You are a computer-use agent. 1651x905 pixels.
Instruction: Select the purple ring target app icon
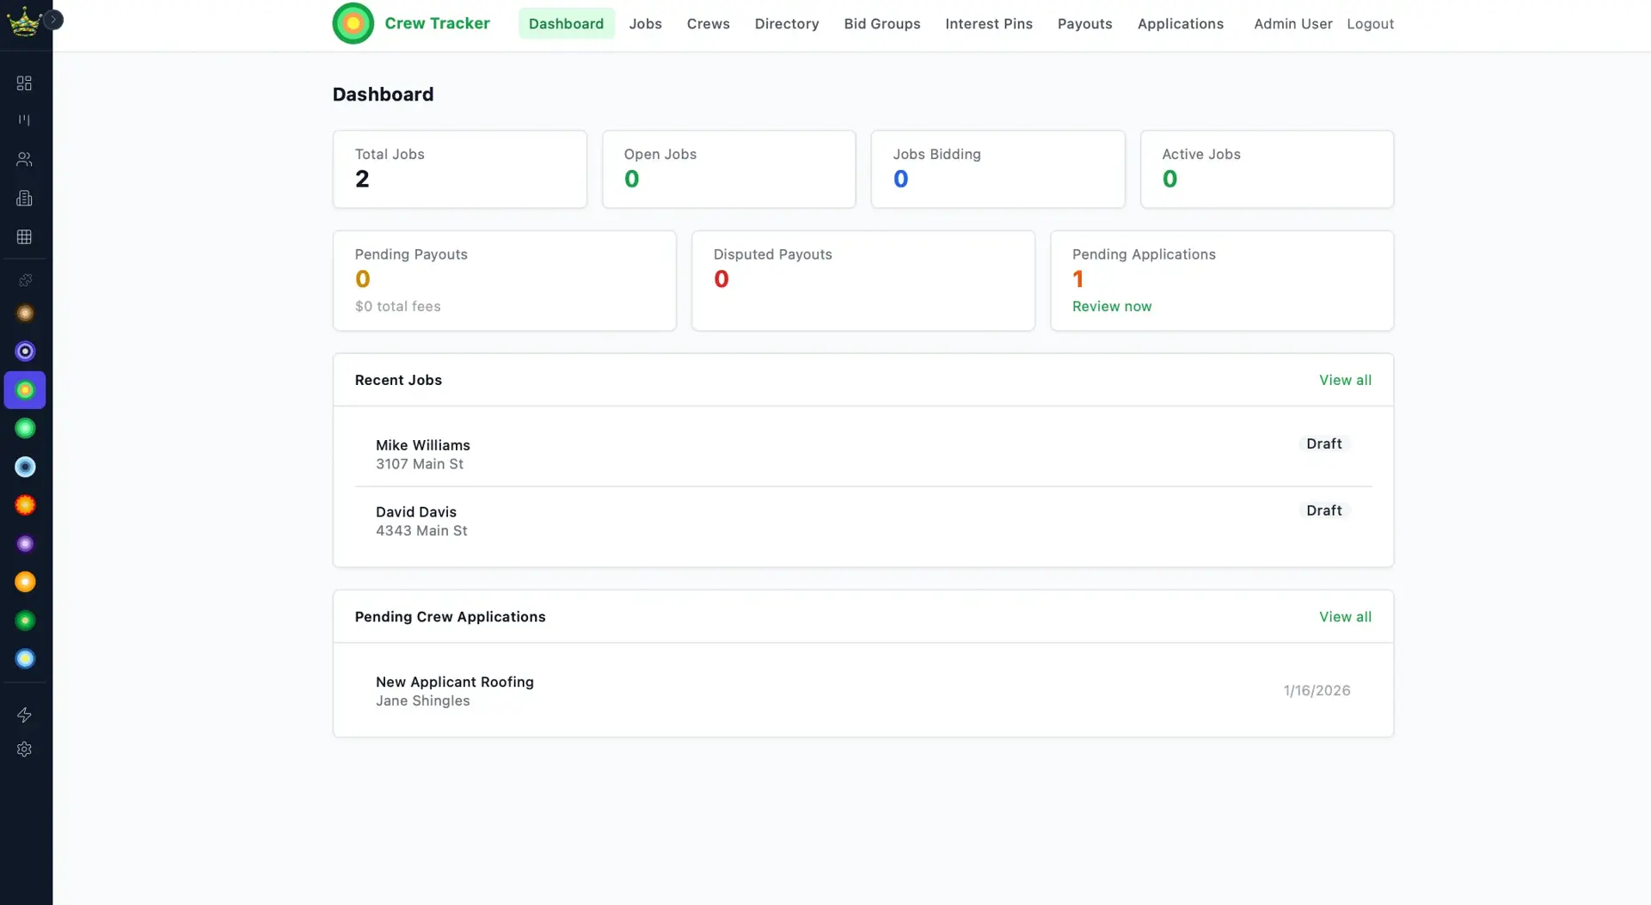click(x=25, y=351)
